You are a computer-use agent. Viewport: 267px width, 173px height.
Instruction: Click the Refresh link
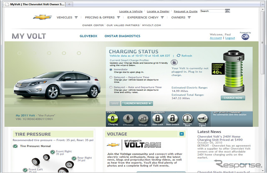[x=186, y=56]
